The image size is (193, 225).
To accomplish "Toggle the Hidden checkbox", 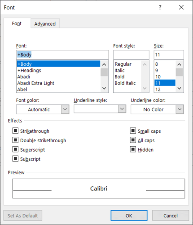I will click(x=133, y=149).
